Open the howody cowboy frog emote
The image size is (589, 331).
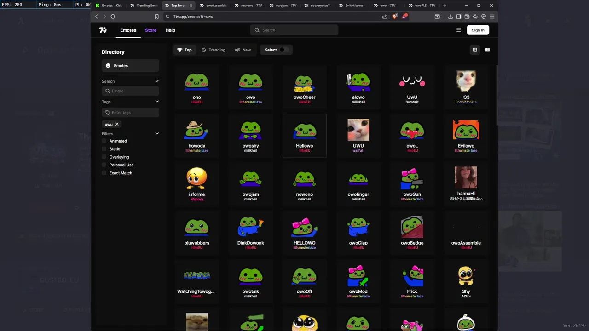coord(196,136)
